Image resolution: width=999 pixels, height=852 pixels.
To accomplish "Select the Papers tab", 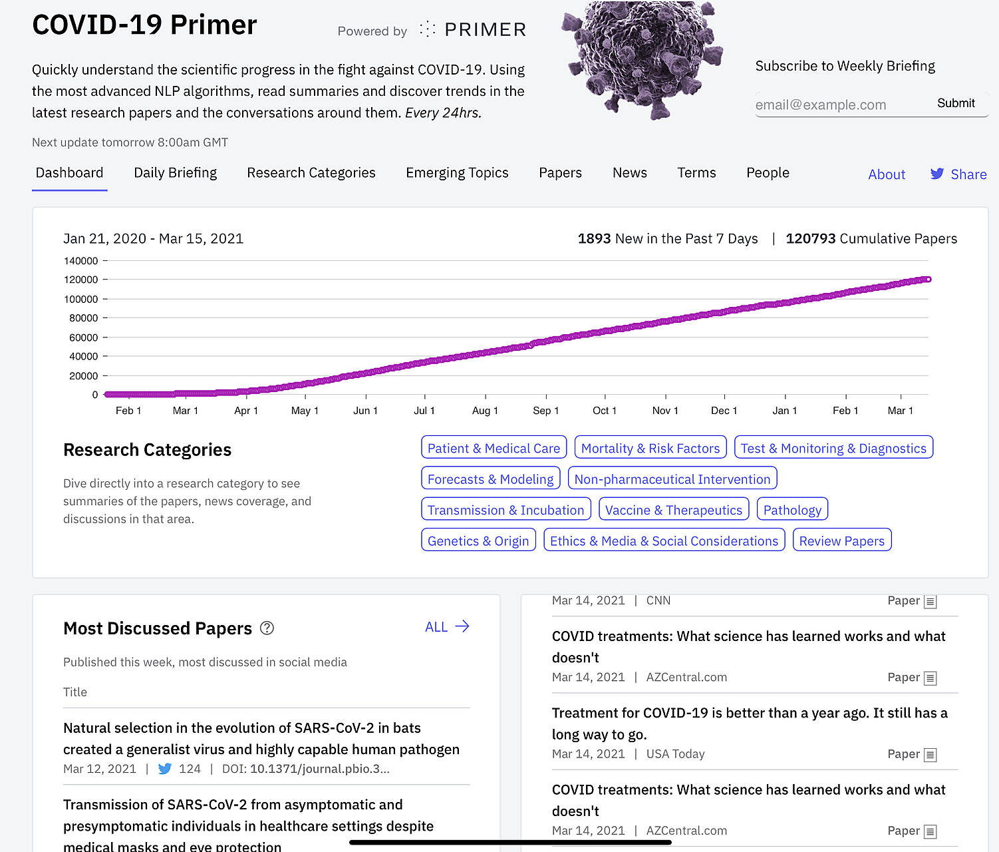I will [x=560, y=173].
